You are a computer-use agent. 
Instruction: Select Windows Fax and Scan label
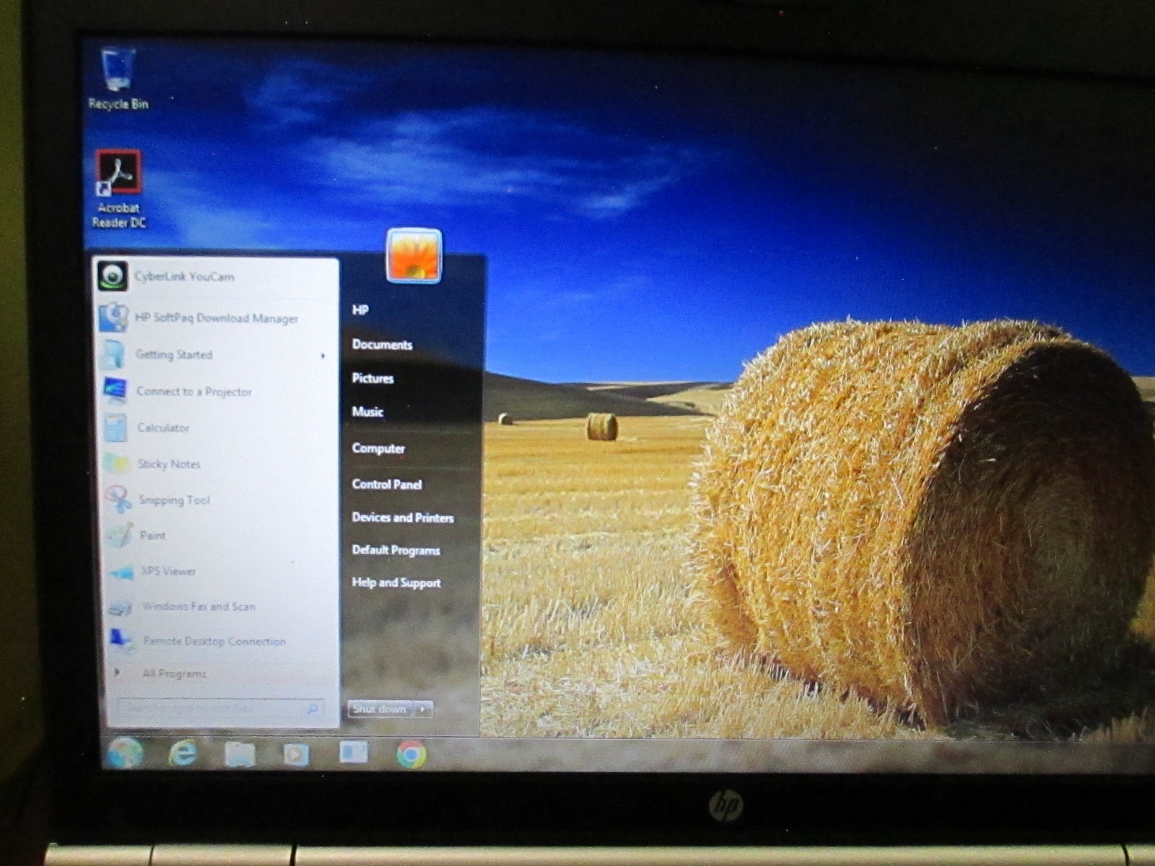[x=199, y=606]
